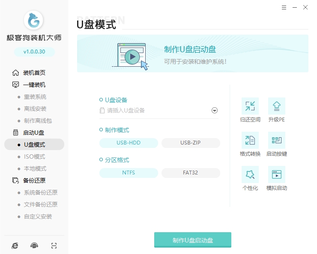Expand the U盘设备 dropdown arrow
The image size is (317, 254).
tap(215, 110)
